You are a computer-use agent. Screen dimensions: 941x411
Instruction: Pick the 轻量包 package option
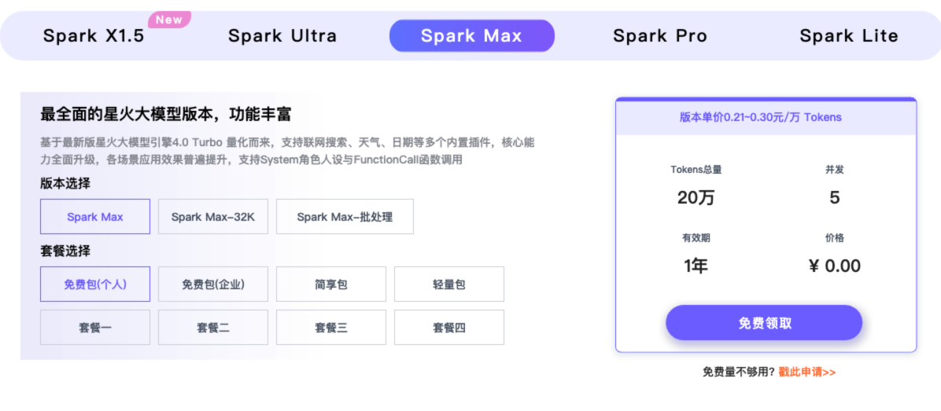point(449,284)
